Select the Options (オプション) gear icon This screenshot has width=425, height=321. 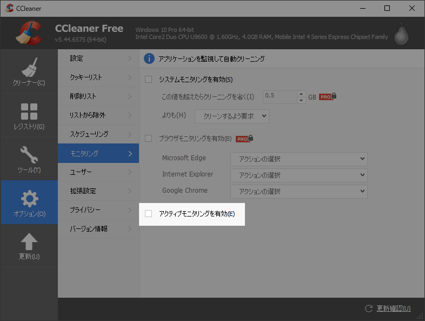pyautogui.click(x=29, y=199)
